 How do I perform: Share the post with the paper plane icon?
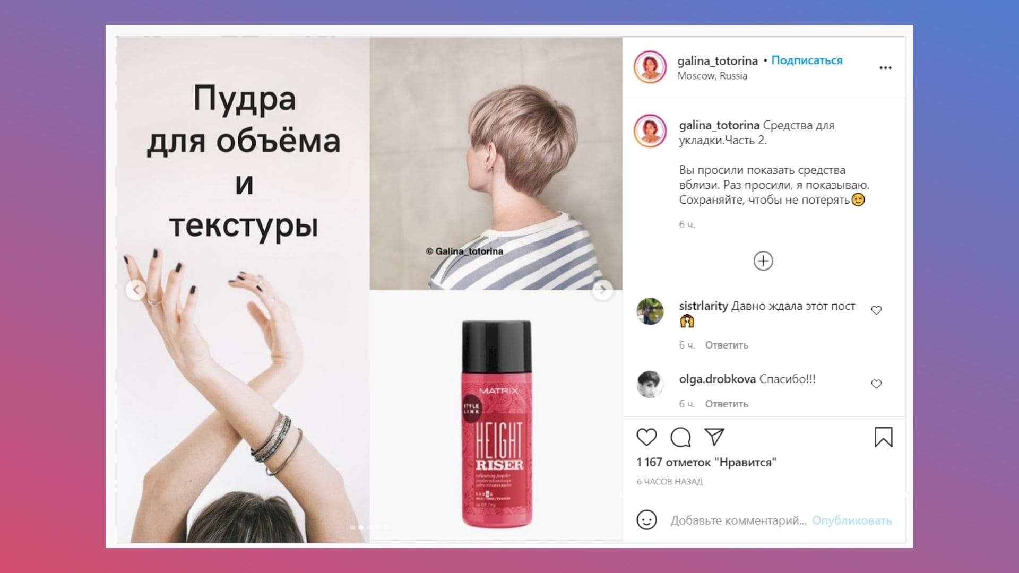click(x=714, y=437)
